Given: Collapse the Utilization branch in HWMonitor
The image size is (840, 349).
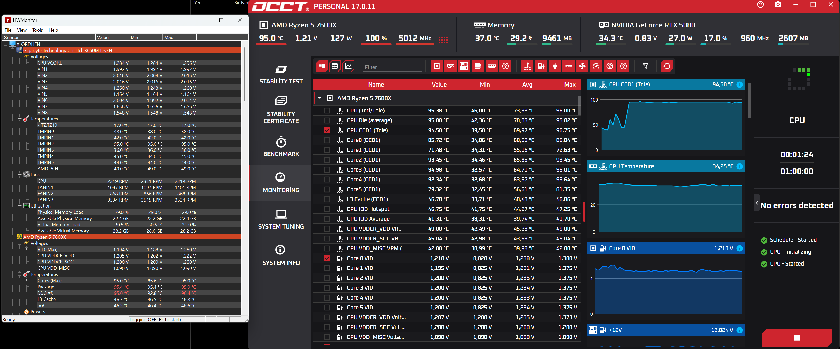Looking at the screenshot, I should (20, 206).
